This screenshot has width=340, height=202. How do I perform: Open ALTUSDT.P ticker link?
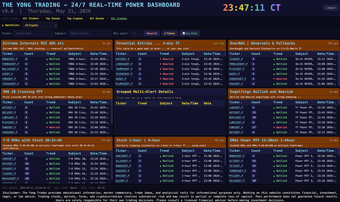pyautogui.click(x=236, y=161)
